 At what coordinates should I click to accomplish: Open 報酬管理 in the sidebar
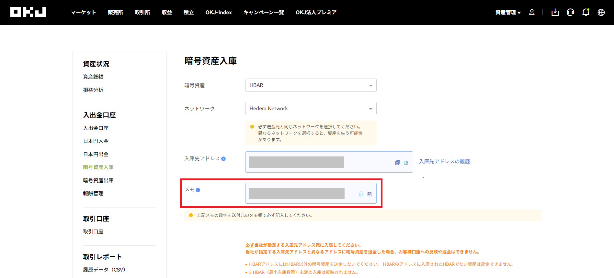coord(93,193)
